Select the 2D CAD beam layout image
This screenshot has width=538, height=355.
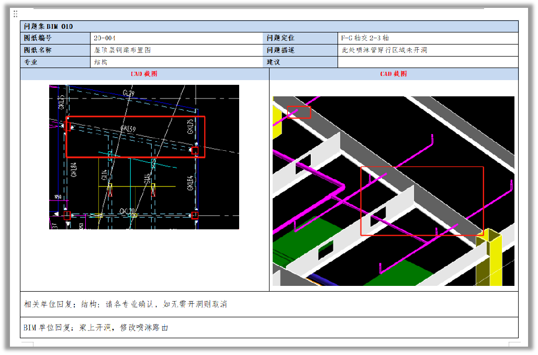[144, 157]
